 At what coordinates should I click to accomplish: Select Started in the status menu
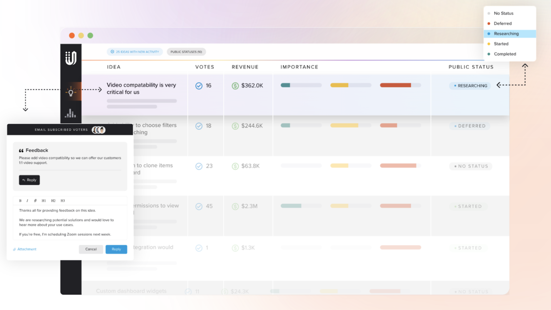510,44
